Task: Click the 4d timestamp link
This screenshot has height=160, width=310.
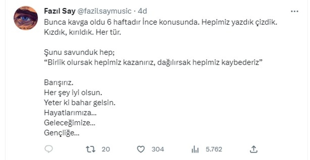Action: (x=142, y=11)
